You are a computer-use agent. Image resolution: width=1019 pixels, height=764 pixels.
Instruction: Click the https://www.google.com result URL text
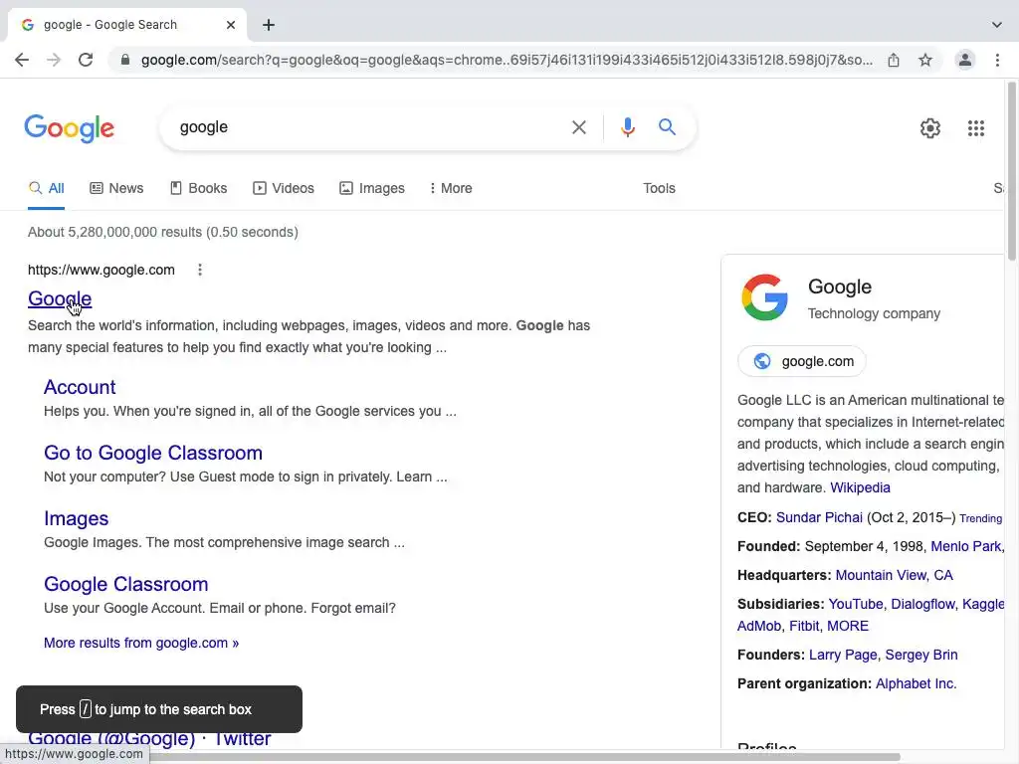(102, 270)
